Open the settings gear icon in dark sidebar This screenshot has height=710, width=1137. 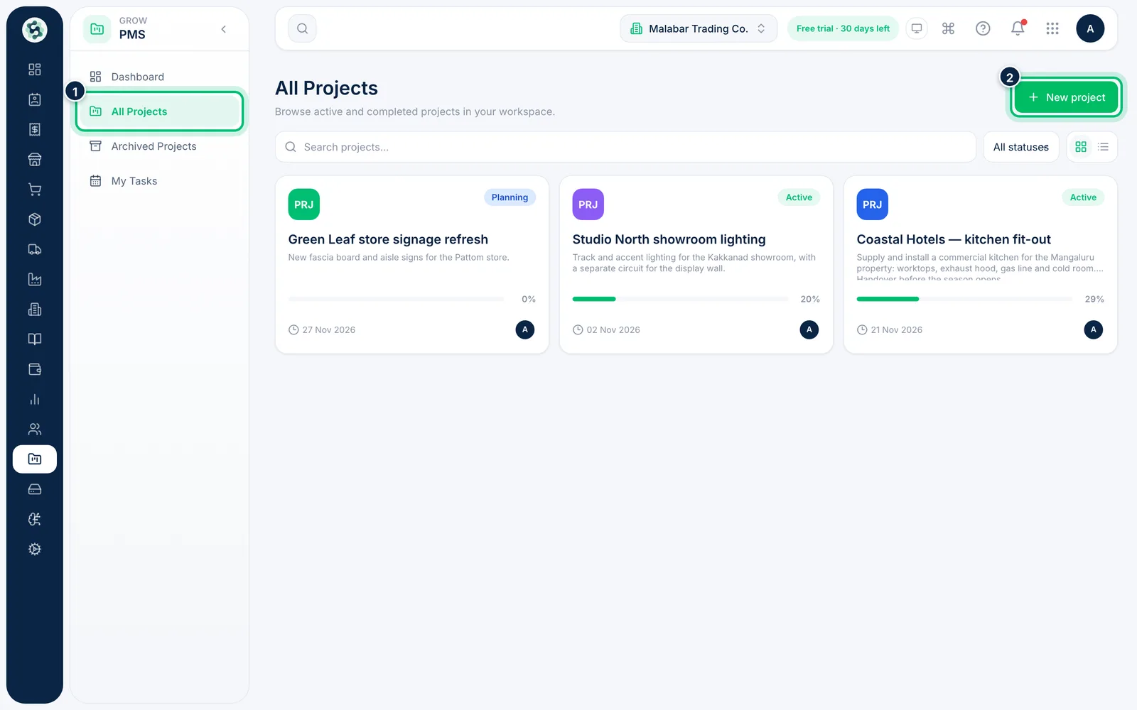(x=34, y=549)
